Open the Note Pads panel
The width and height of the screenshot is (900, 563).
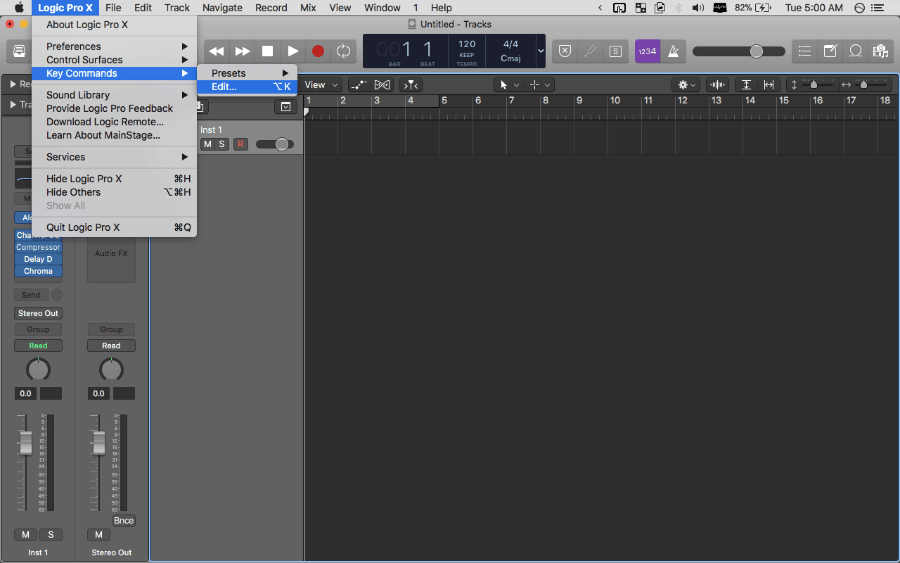click(x=830, y=51)
